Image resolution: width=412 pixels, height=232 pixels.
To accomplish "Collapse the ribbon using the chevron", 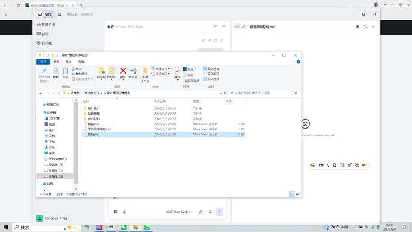I will coord(293,62).
